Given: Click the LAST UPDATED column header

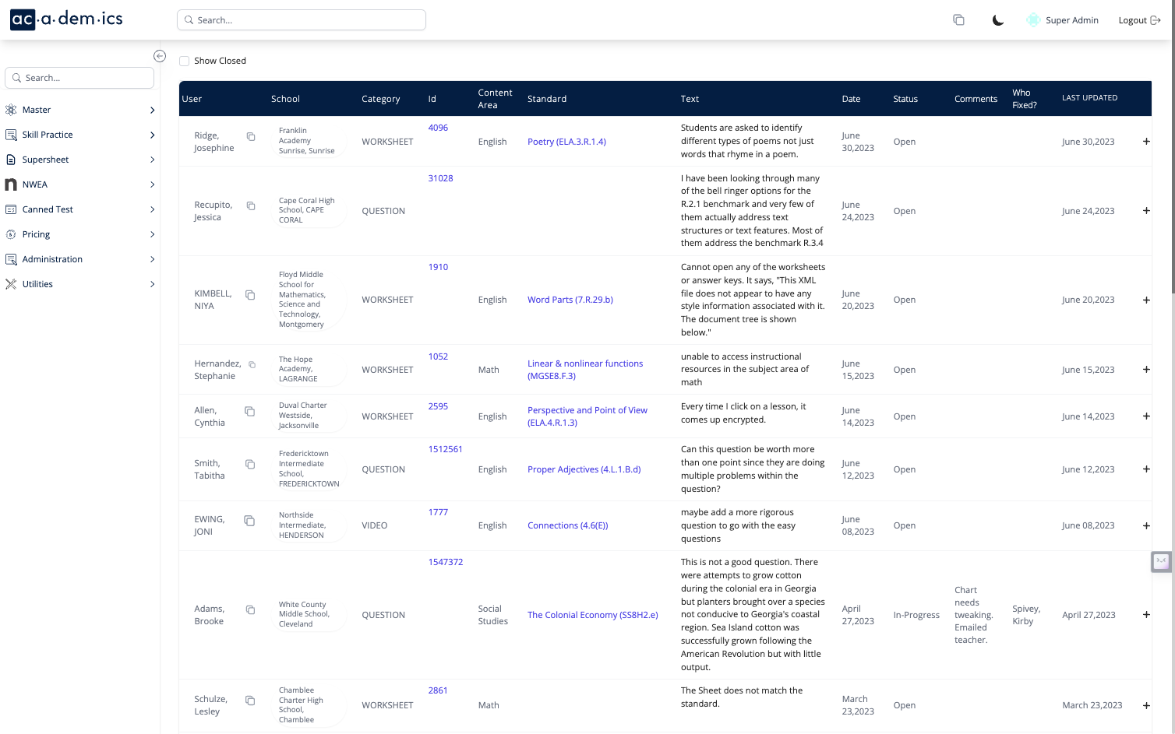Looking at the screenshot, I should click(x=1089, y=98).
